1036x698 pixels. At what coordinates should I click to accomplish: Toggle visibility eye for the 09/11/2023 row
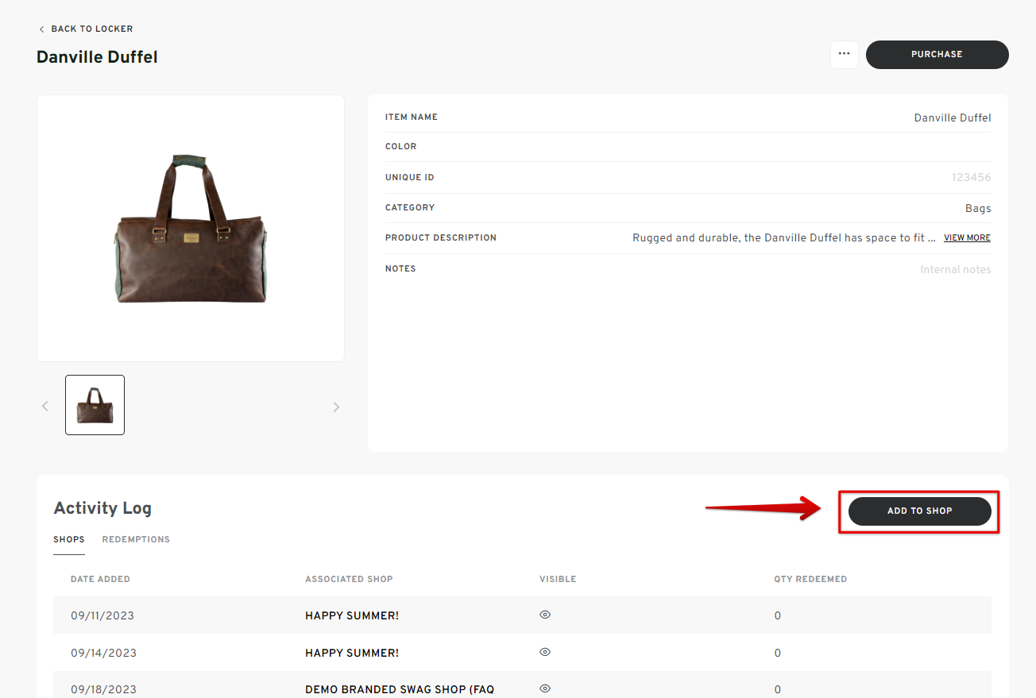[545, 615]
